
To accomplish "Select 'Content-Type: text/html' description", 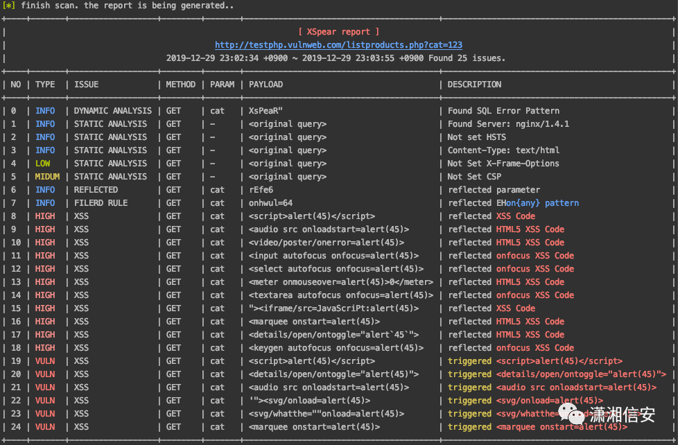I will click(503, 150).
